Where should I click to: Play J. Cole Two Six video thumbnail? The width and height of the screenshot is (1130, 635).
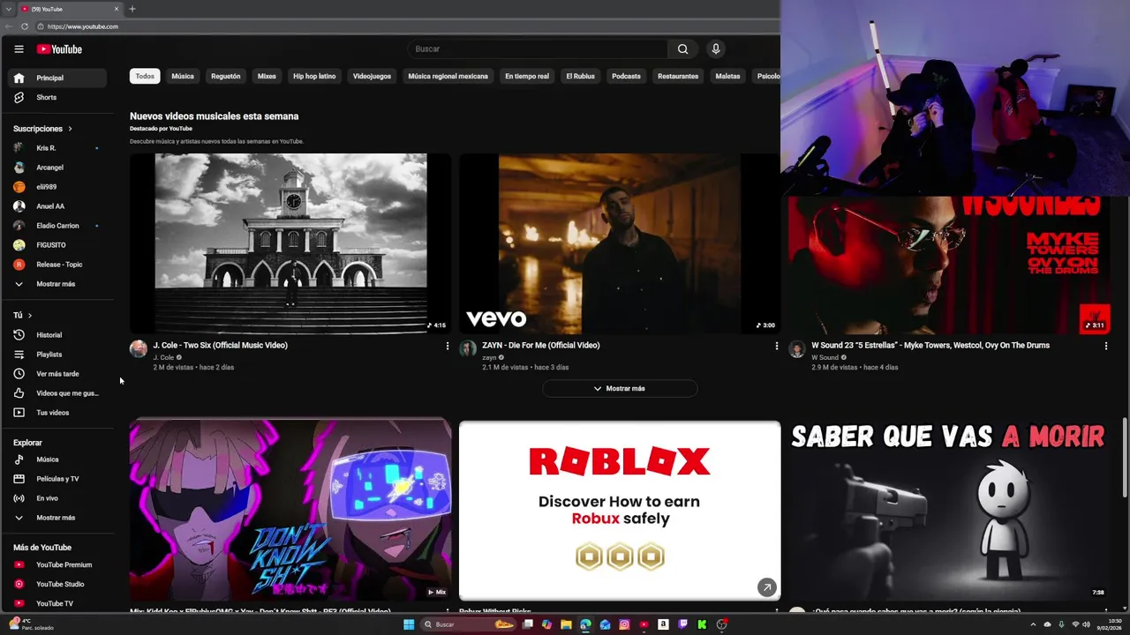[290, 243]
